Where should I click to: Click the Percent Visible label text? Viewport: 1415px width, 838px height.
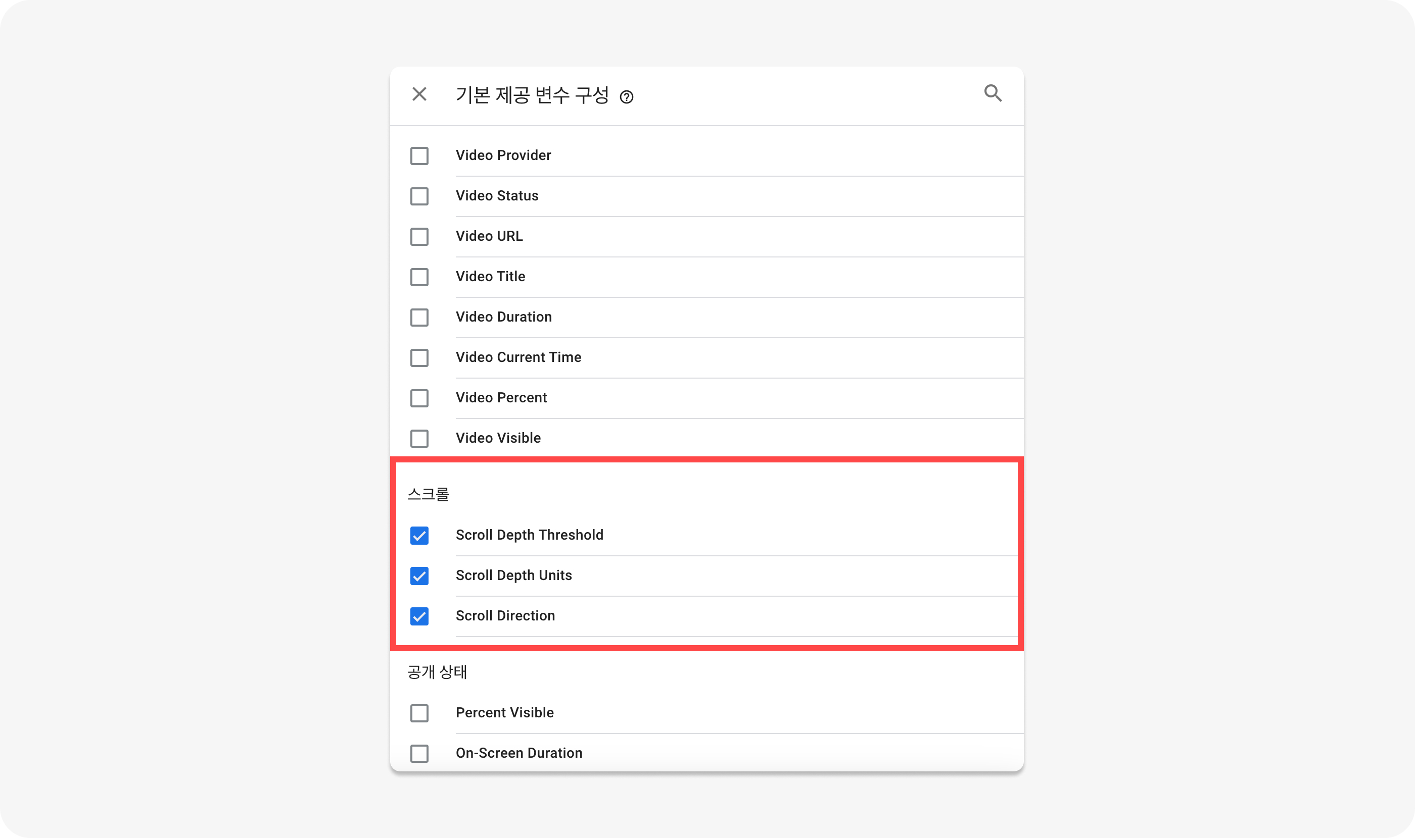[504, 713]
